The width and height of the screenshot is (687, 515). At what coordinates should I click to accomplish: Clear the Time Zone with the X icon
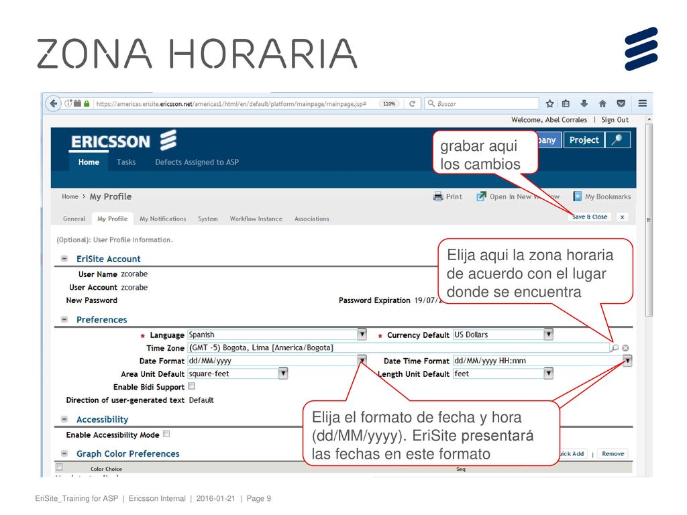point(626,348)
